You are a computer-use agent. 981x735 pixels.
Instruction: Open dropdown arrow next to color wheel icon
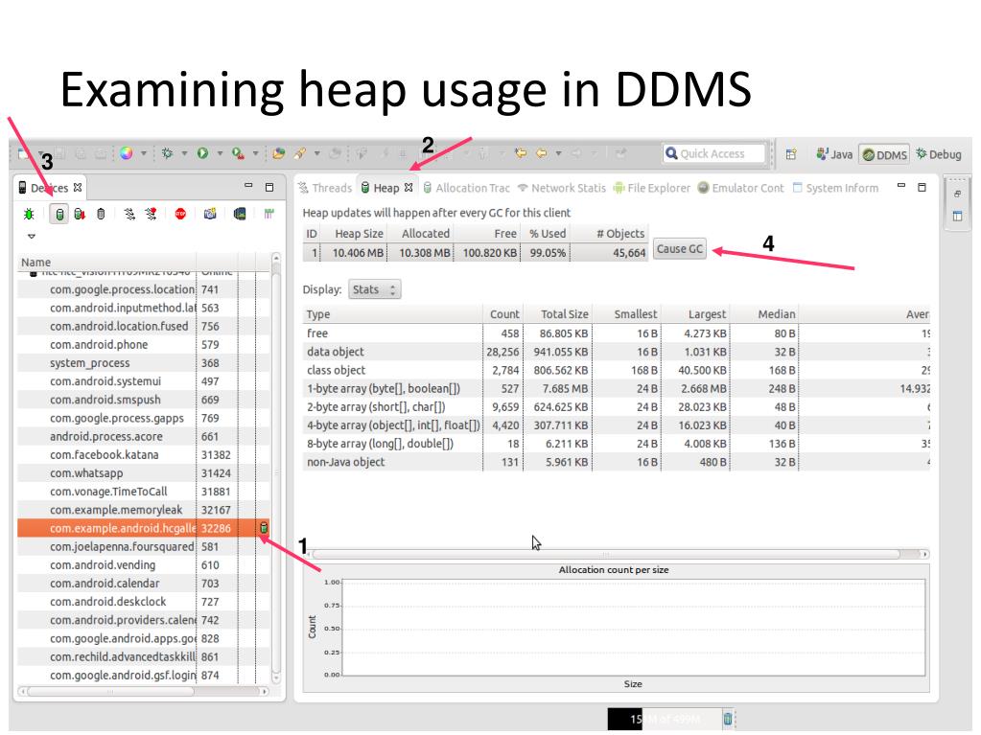[143, 153]
